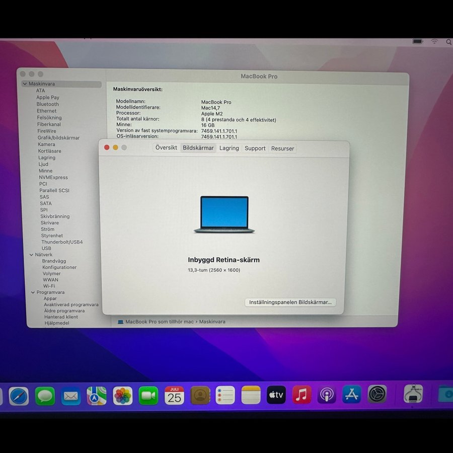Select Bluetooth in the sidebar
The height and width of the screenshot is (453, 453).
tap(48, 104)
